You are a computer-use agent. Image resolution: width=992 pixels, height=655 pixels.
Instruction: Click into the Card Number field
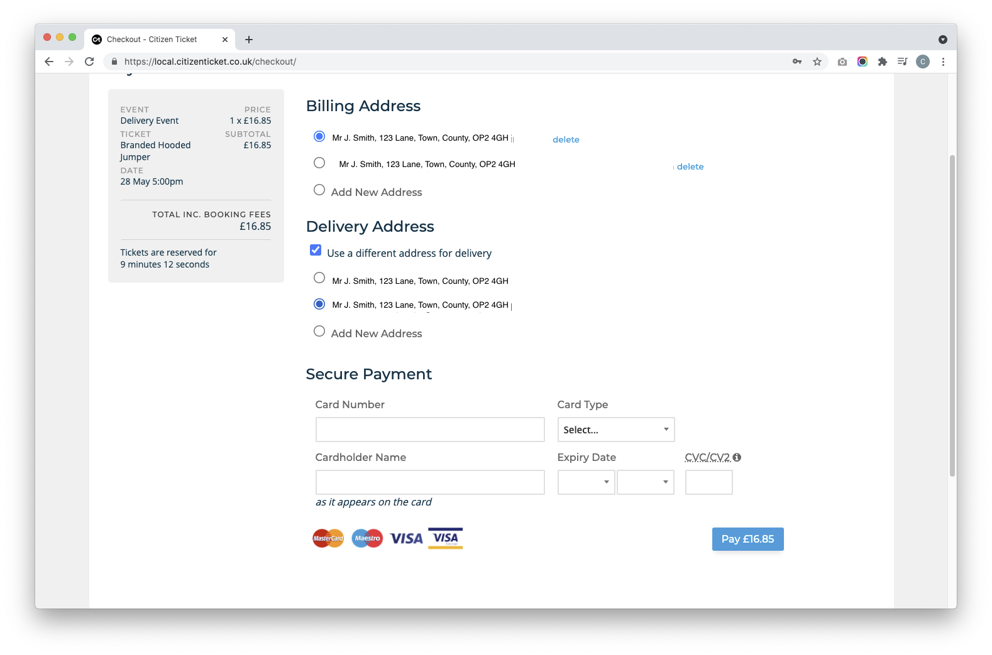(430, 430)
